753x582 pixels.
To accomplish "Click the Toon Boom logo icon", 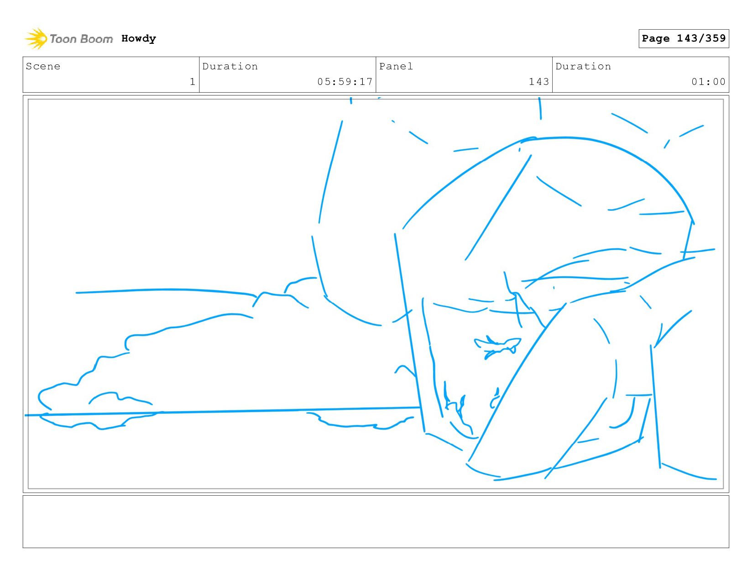I will (36, 38).
